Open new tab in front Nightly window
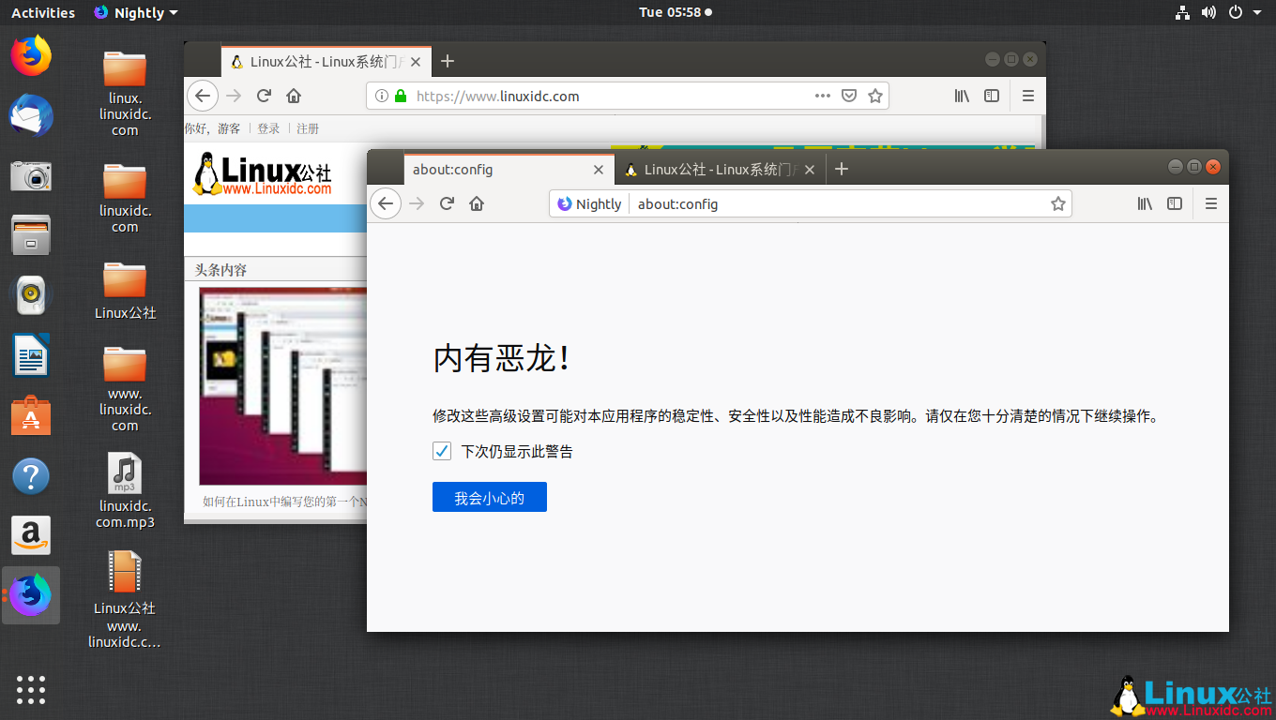 842,169
